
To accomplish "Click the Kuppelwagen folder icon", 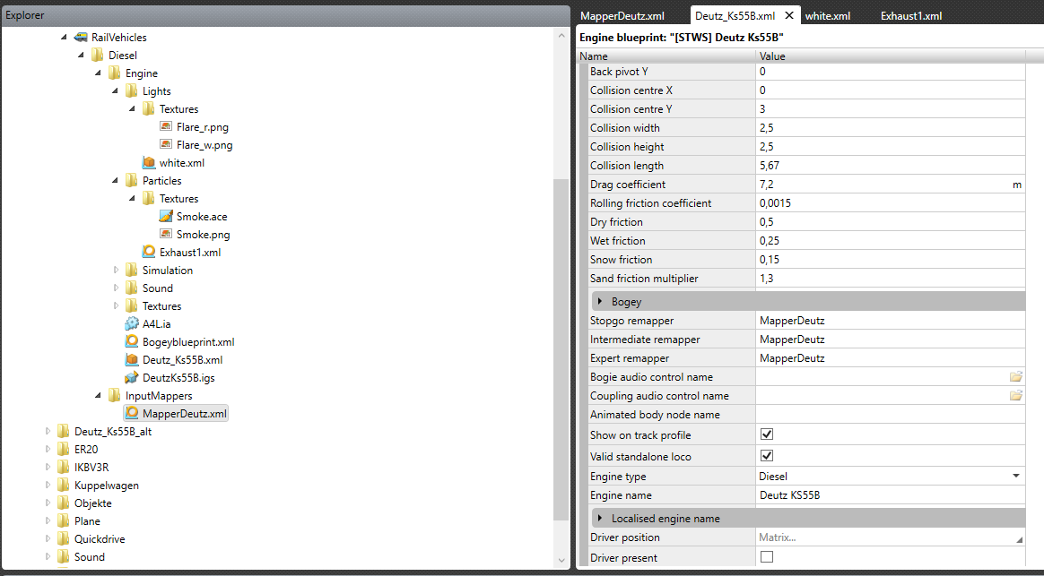I will (x=64, y=486).
